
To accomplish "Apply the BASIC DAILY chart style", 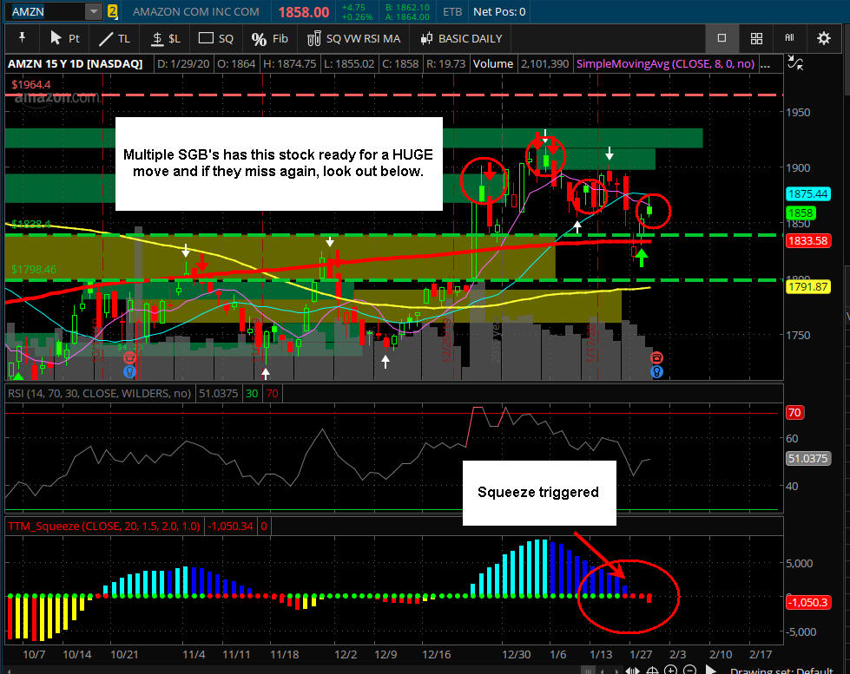I will tap(461, 38).
